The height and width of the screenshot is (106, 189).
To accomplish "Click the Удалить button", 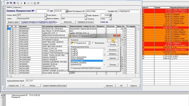I will tap(113, 58).
